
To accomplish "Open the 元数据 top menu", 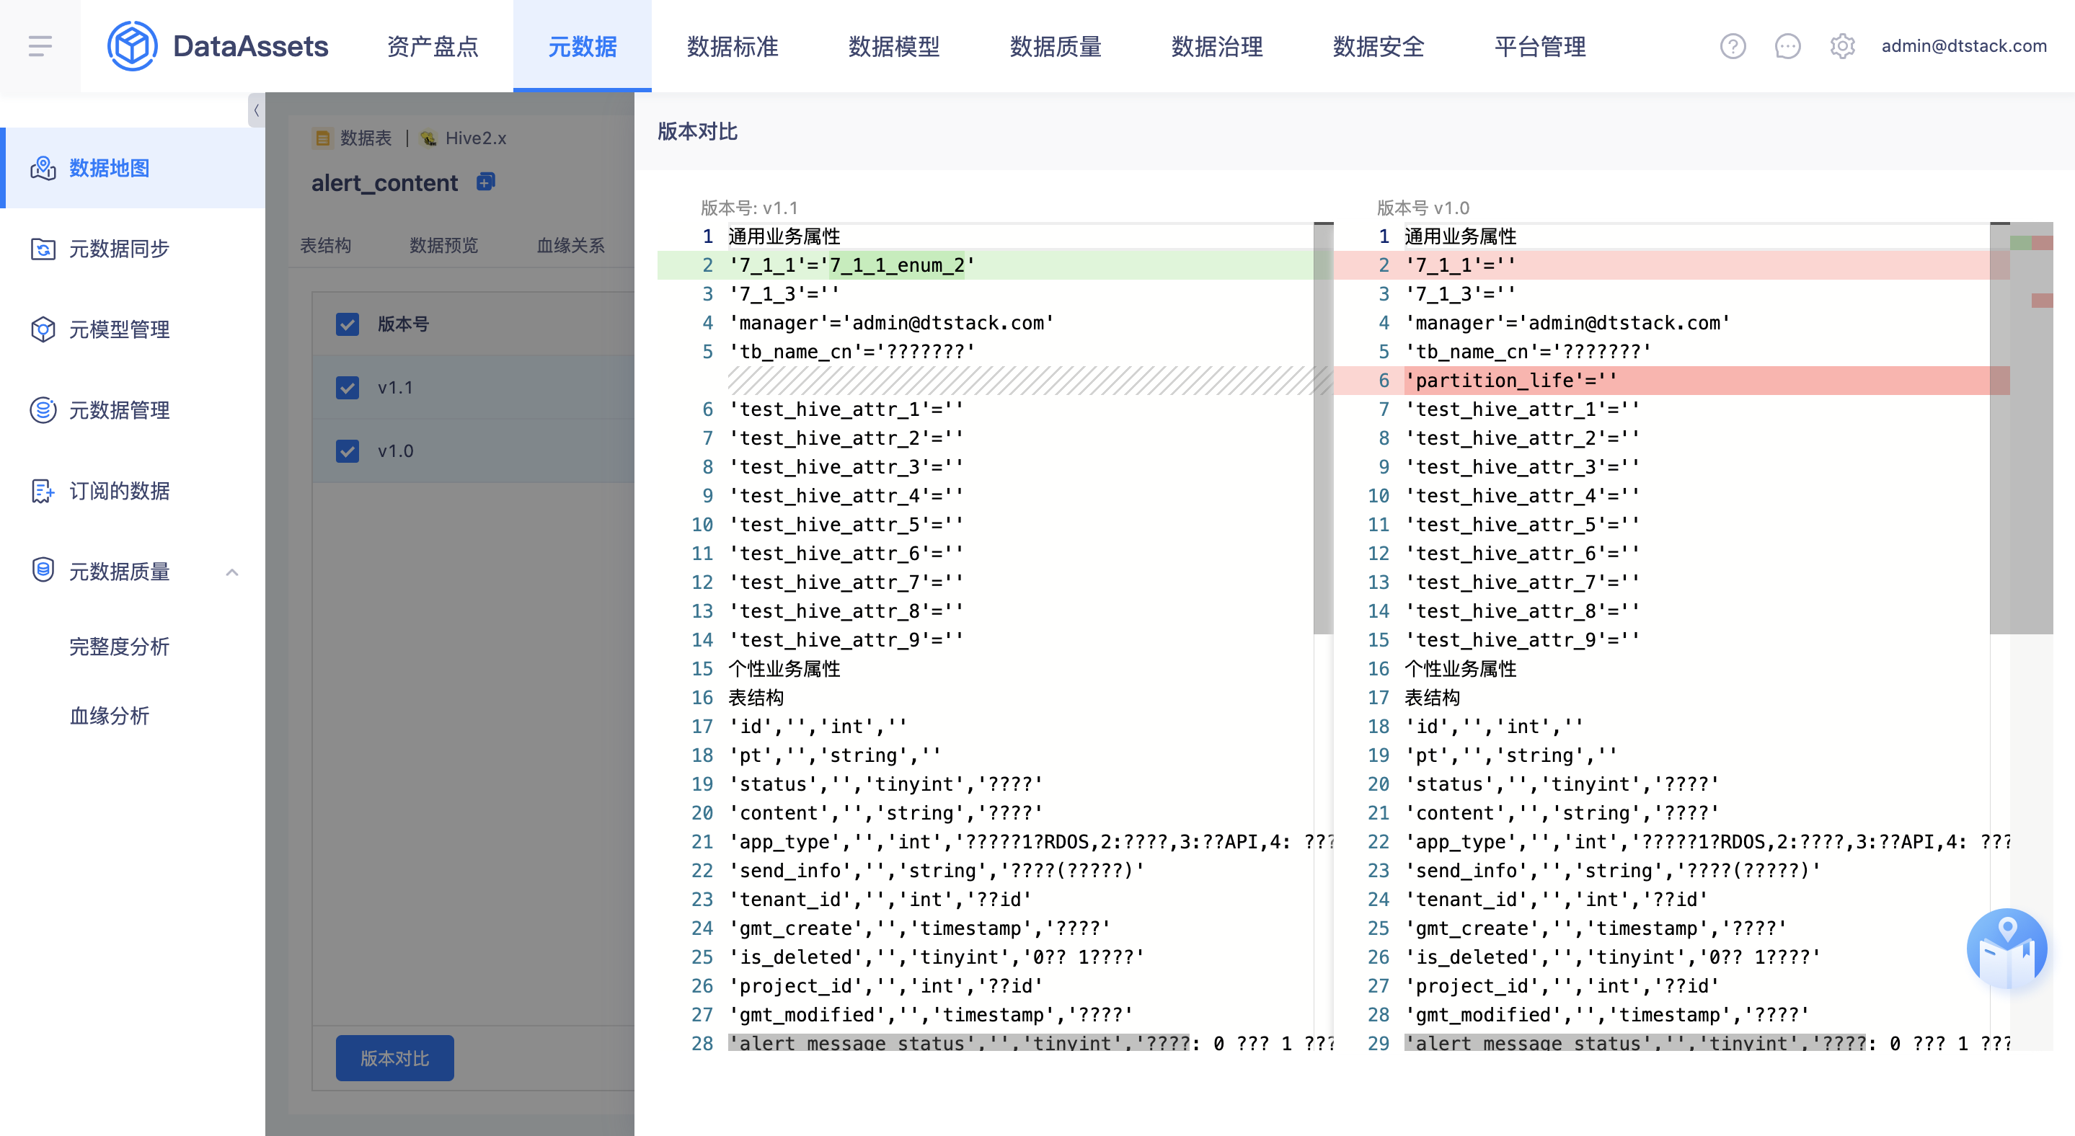I will coord(583,46).
